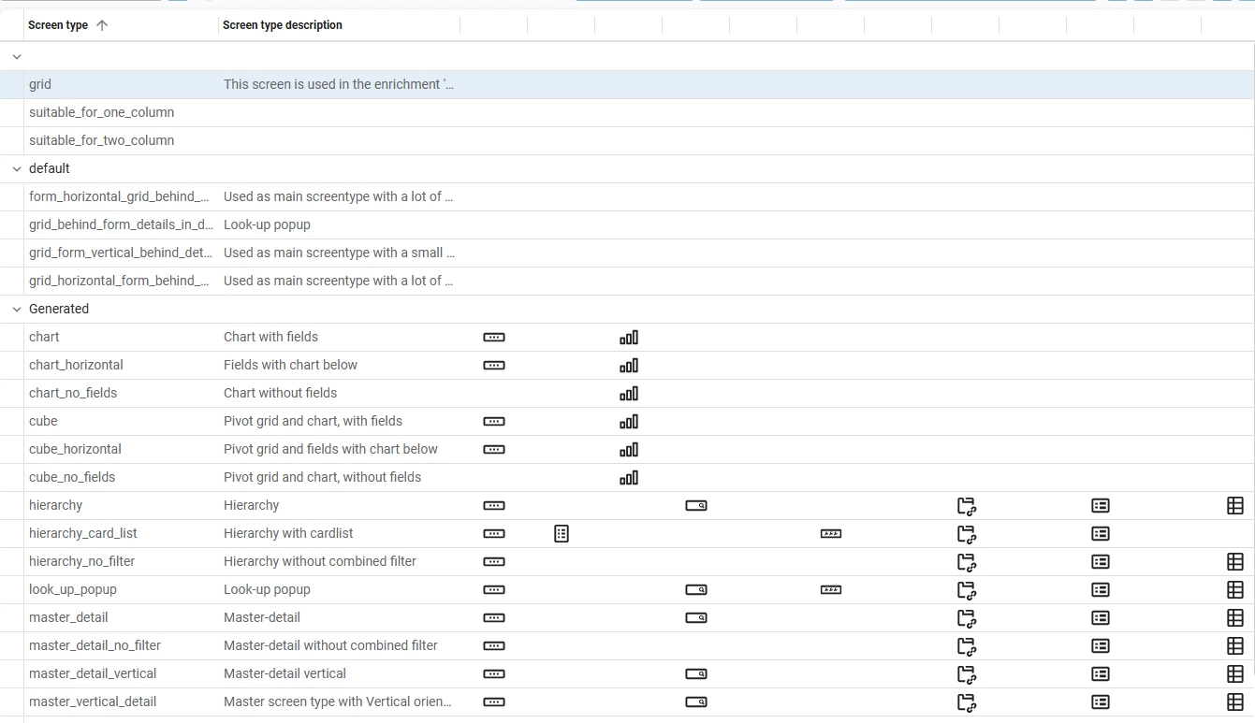Click the search icon in the master_vertical_detail row

[696, 702]
